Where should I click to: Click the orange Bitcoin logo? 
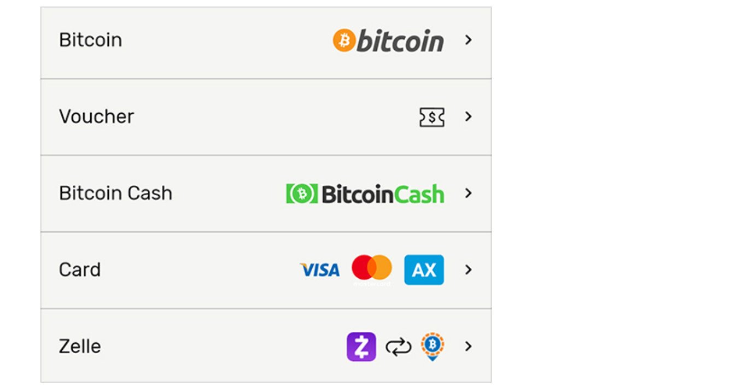pyautogui.click(x=388, y=40)
